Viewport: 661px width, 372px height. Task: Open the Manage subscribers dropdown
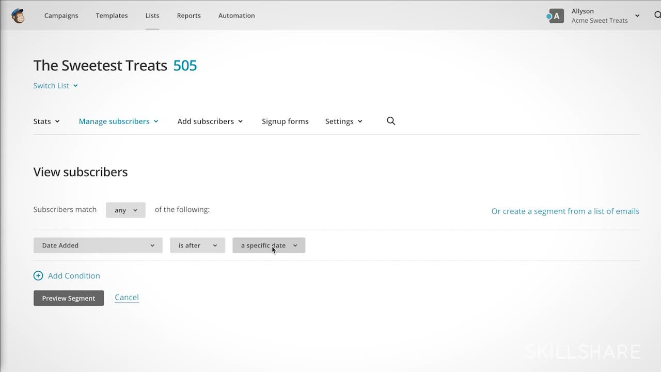[x=118, y=121]
